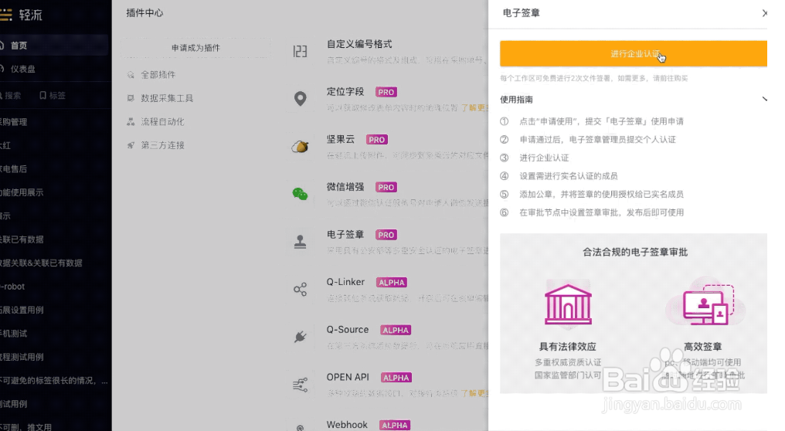Image resolution: width=785 pixels, height=431 pixels.
Task: Open the OPEN API icon
Action: pyautogui.click(x=300, y=385)
